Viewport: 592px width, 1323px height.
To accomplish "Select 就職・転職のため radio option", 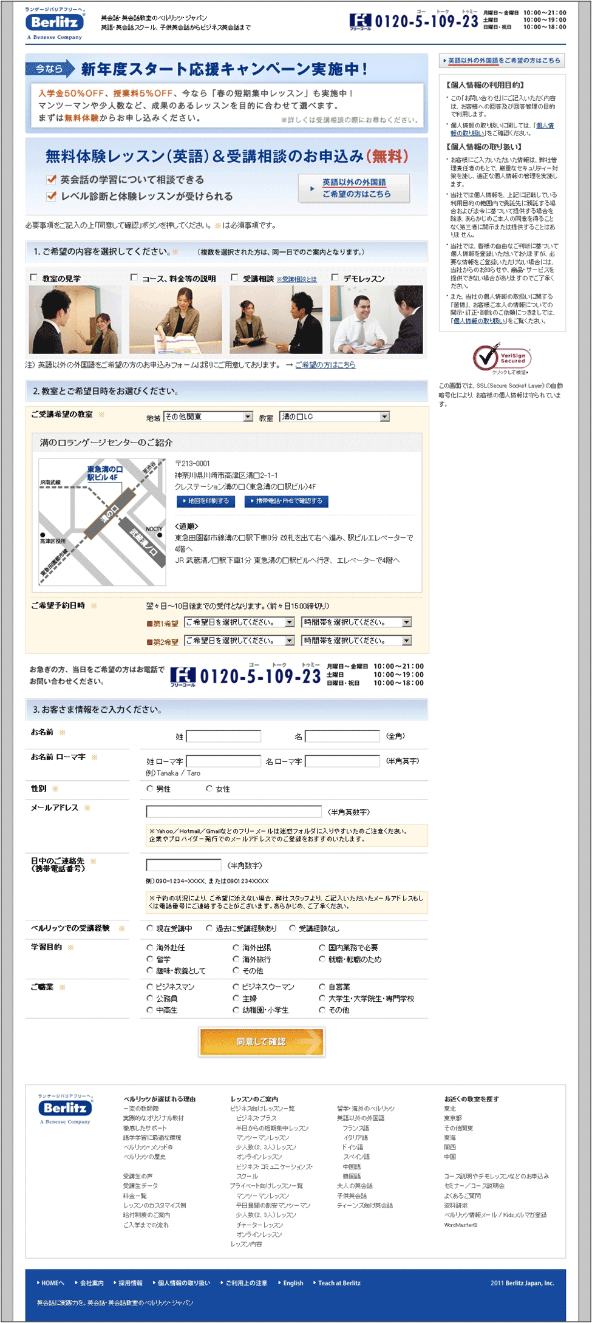I will 322,959.
